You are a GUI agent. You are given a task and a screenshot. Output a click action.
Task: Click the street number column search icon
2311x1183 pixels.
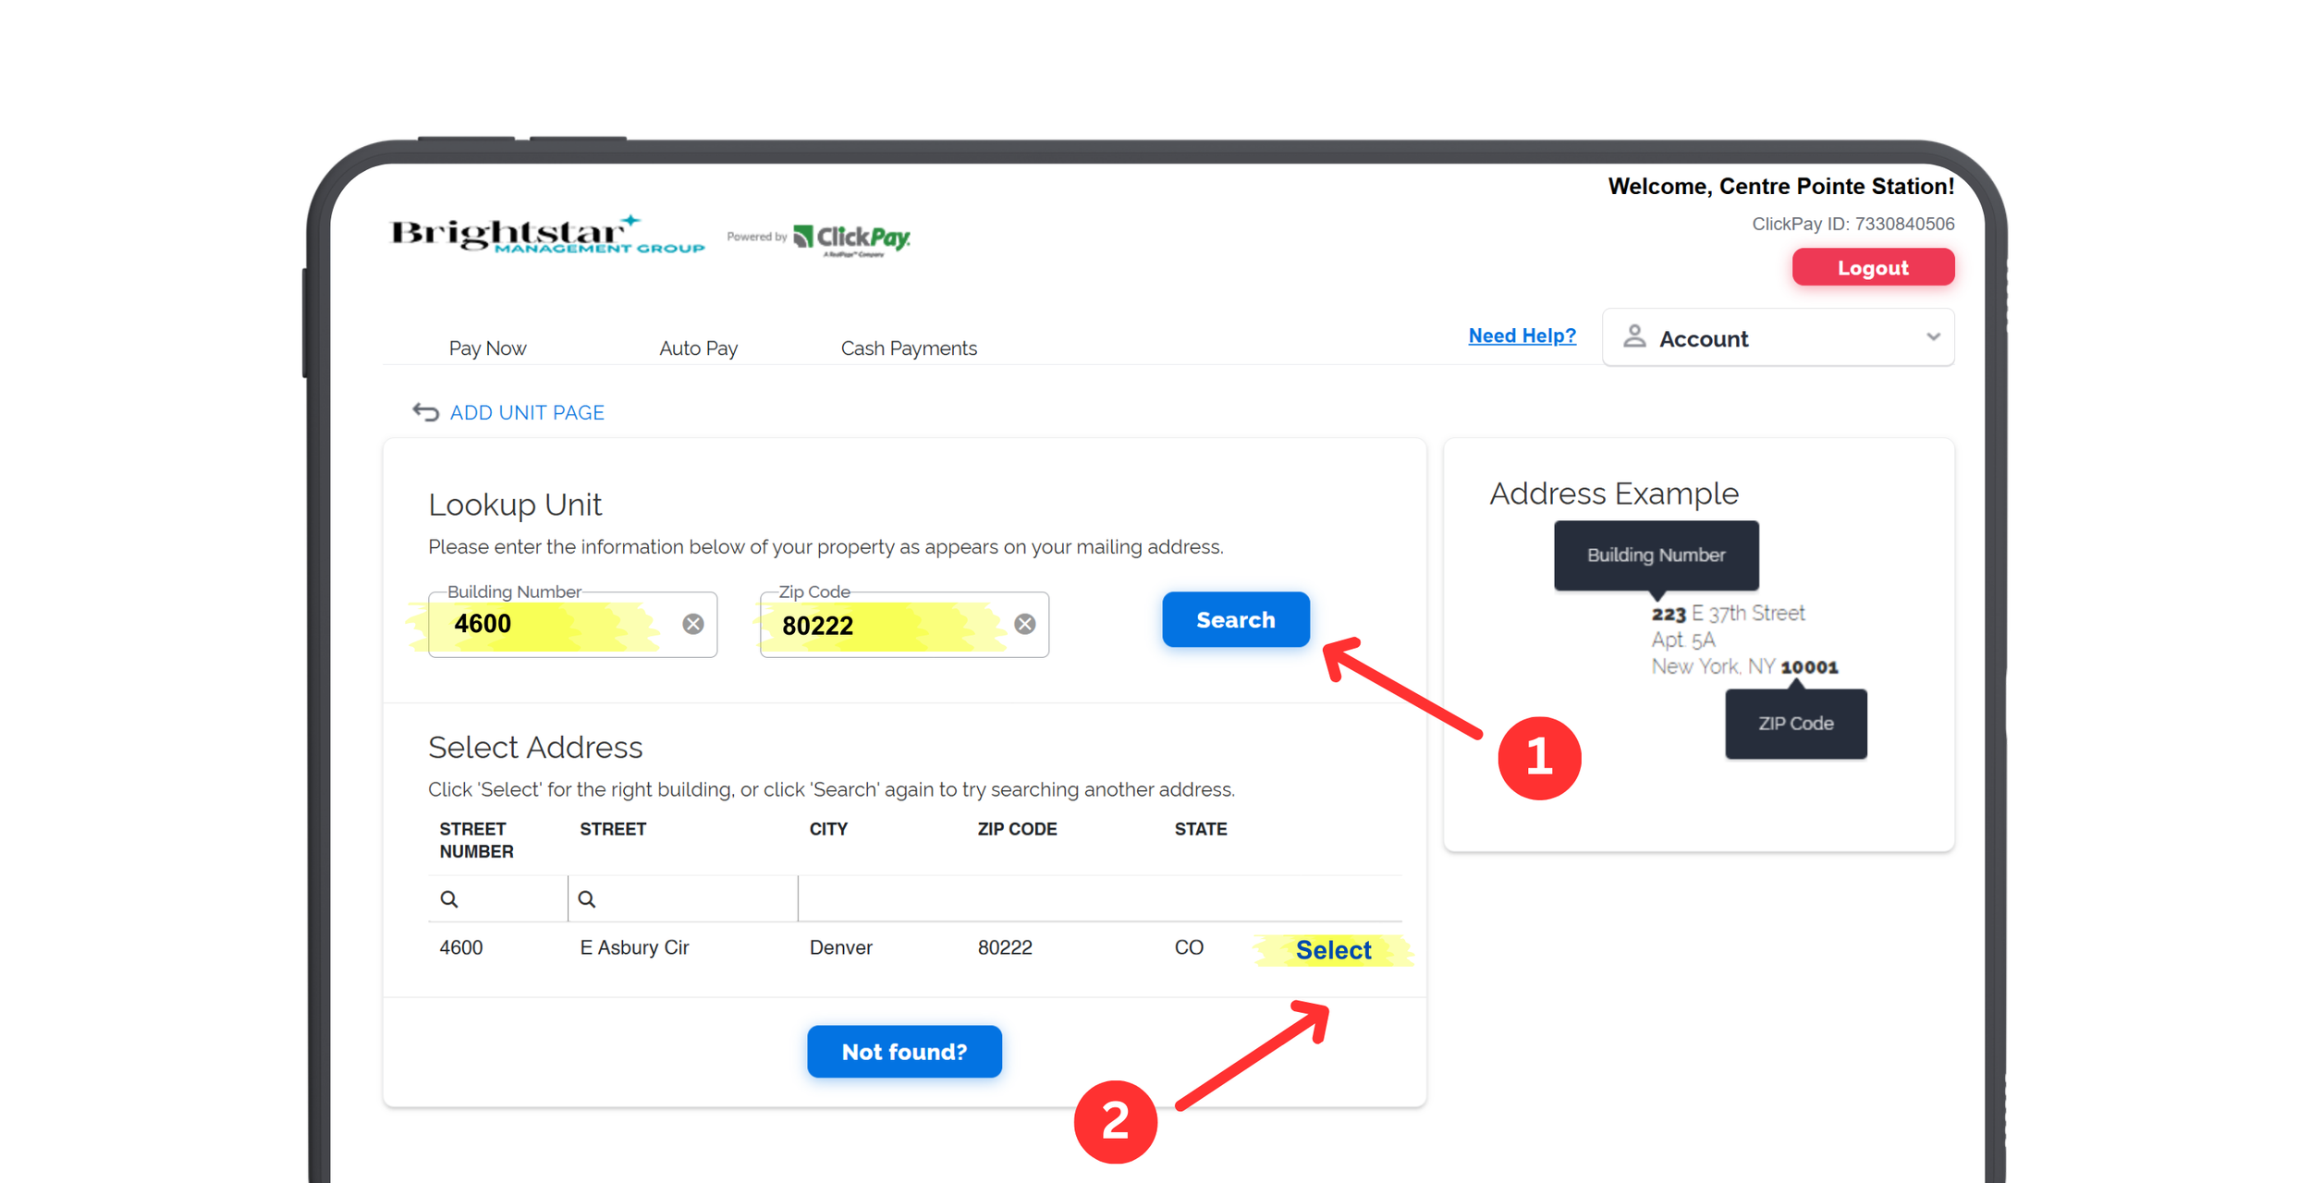449,898
